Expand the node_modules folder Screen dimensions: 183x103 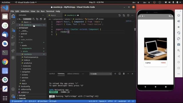[27, 39]
